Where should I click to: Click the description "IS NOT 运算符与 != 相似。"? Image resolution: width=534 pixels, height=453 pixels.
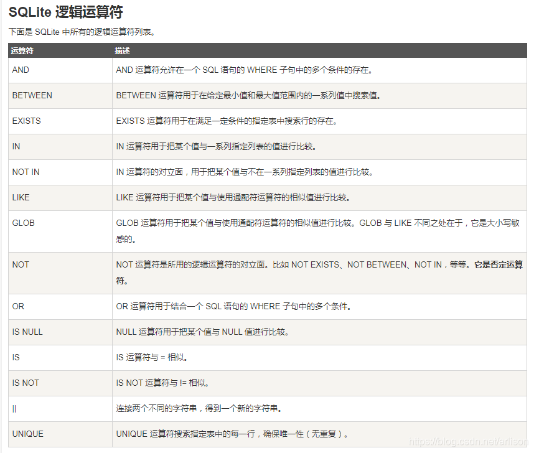coord(162,383)
